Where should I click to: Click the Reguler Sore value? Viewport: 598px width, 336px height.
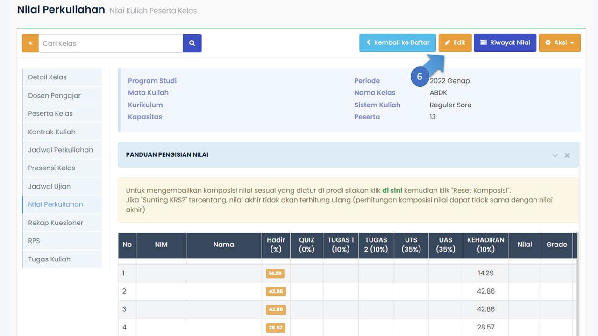point(450,105)
